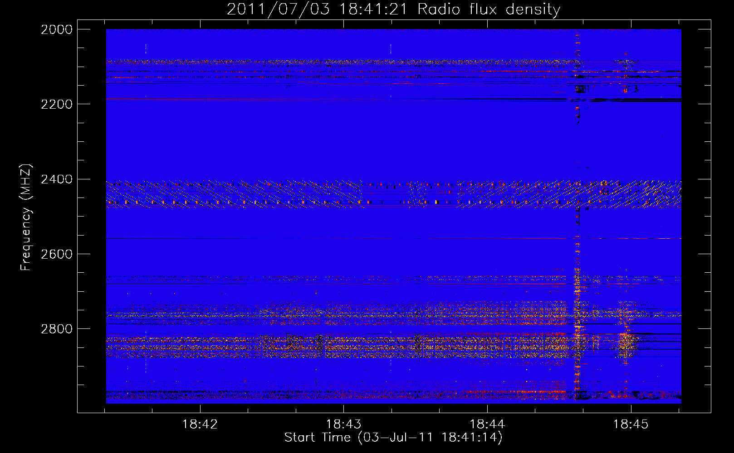Click the 18:45 time axis label
The image size is (734, 453).
631,424
